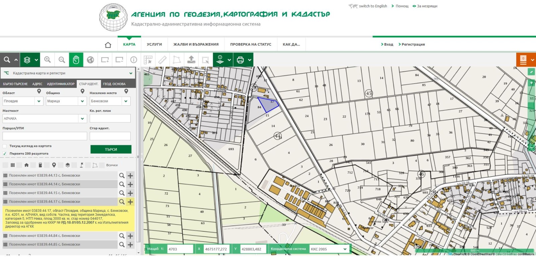Choose the polygon area measurement tool
This screenshot has height=260, width=536.
[x=177, y=60]
